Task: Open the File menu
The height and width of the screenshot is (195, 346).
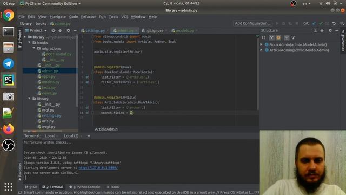Action: 22,17
